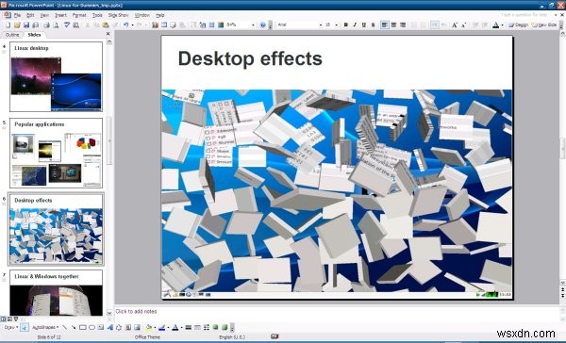
Task: Expand drawing toolbar Font Color arrow
Action: [x=181, y=328]
